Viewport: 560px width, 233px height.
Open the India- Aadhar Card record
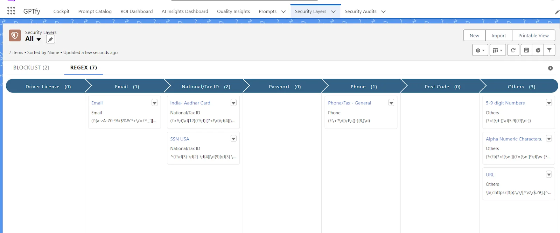190,103
